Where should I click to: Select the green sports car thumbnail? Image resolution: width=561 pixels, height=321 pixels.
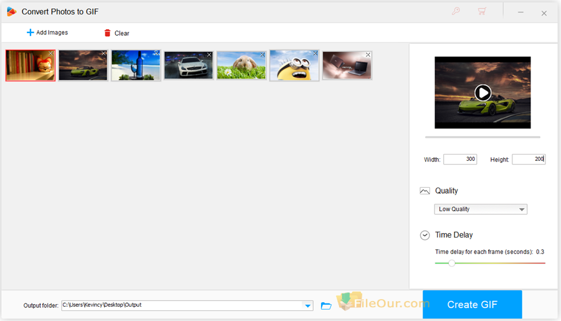pyautogui.click(x=83, y=65)
